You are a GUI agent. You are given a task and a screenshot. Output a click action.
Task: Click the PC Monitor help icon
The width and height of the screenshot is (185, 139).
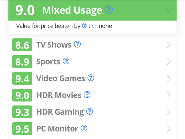[x=84, y=128]
